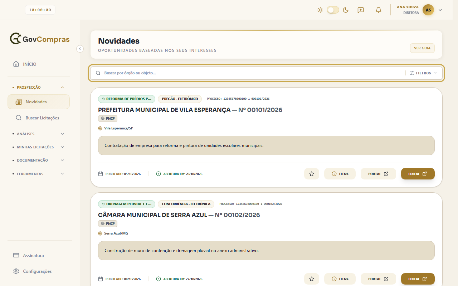This screenshot has height=286, width=458.
Task: Open the feedback message icon
Action: (361, 10)
